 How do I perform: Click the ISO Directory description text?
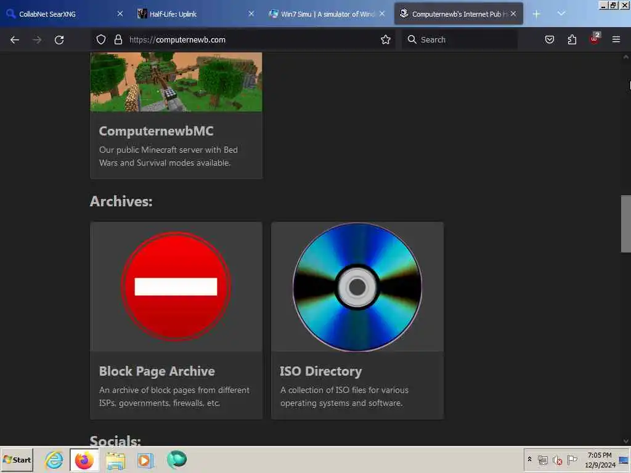344,397
